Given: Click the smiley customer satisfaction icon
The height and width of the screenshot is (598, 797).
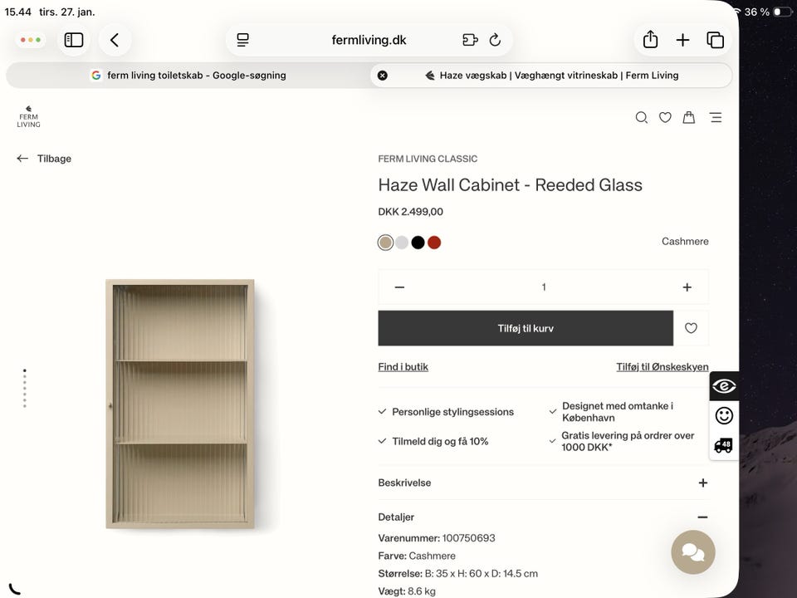Looking at the screenshot, I should pos(724,415).
